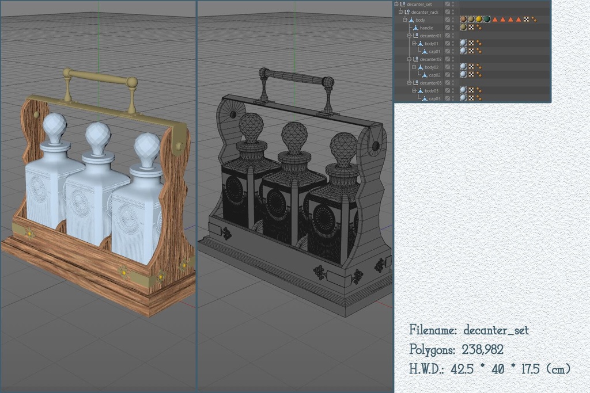Viewport: 590px width, 393px height.
Task: Click the glass material tag on body03
Action: click(x=463, y=90)
